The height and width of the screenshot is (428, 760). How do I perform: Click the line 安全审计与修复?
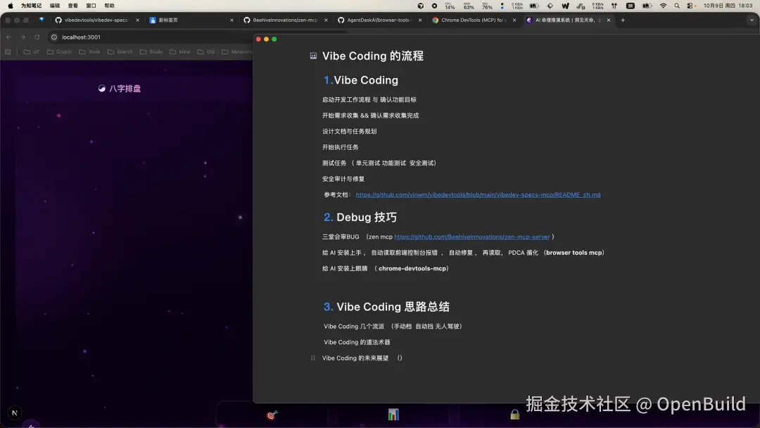point(343,179)
